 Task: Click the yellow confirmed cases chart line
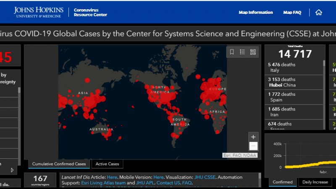[311, 165]
